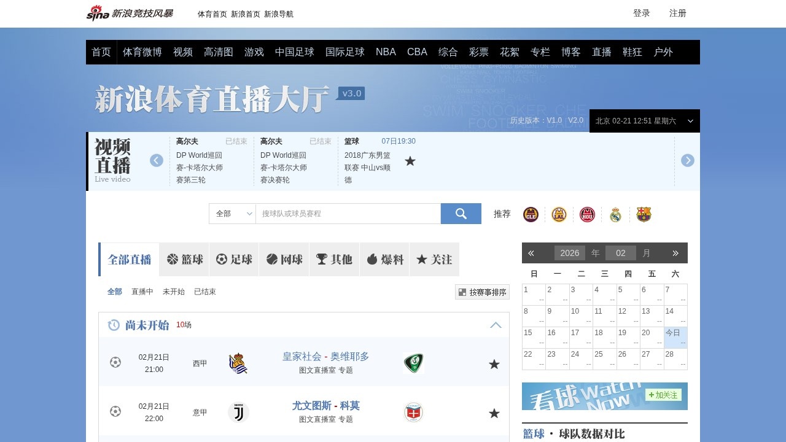Collapse the 尚未开始 match section
This screenshot has height=442, width=786.
tap(496, 325)
